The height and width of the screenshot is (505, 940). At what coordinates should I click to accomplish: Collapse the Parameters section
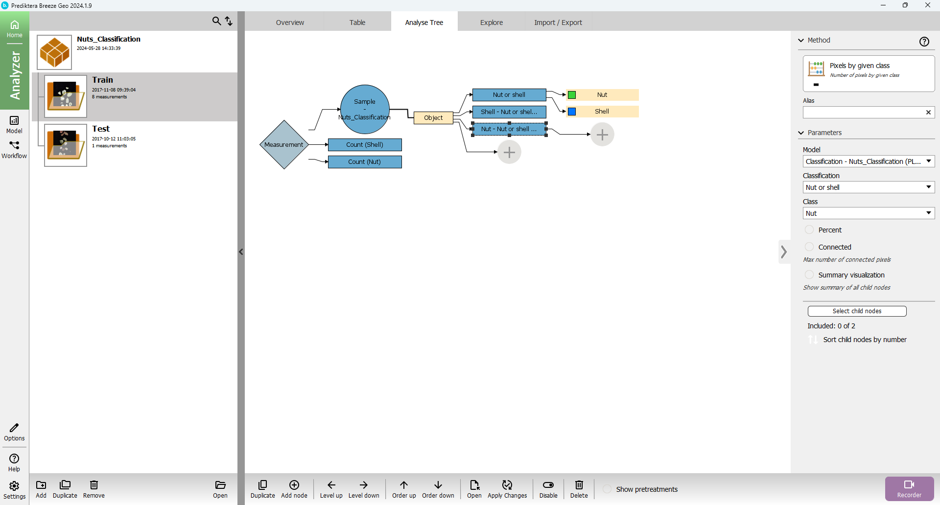pyautogui.click(x=801, y=133)
